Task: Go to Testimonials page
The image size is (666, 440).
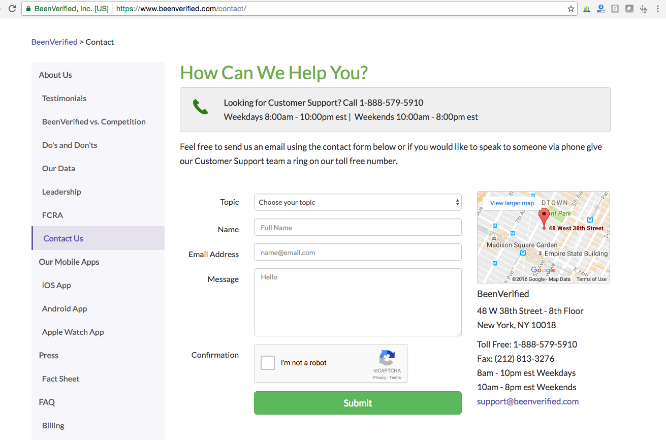Action: (x=64, y=98)
